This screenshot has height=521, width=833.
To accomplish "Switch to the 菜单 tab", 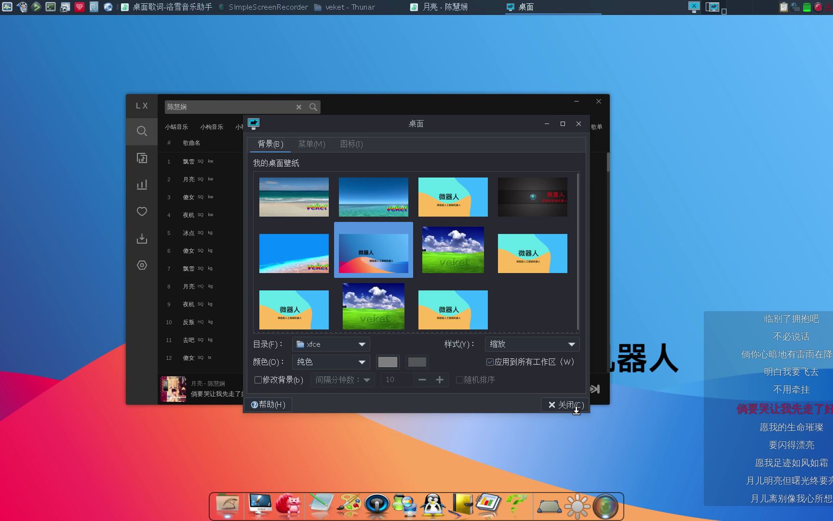I will pos(312,144).
